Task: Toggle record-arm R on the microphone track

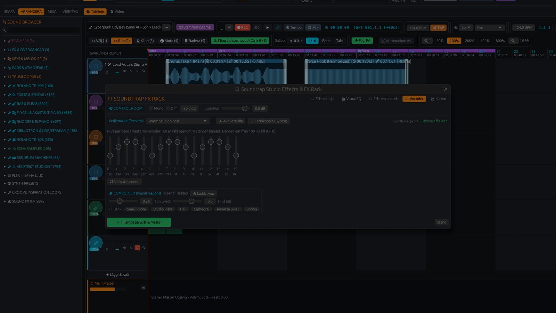Action: [x=137, y=248]
